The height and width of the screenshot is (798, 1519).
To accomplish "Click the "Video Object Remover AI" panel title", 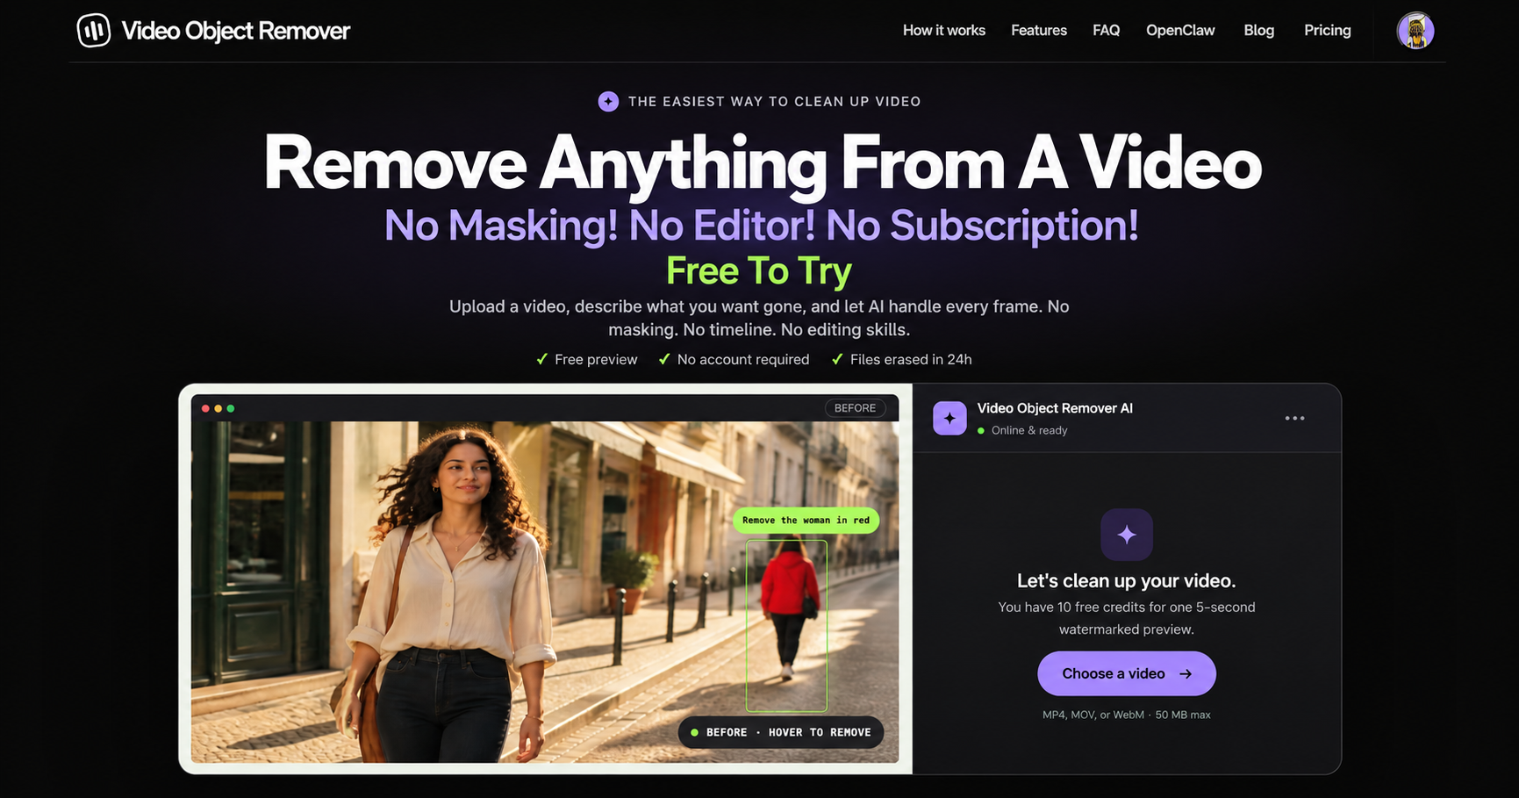I will pyautogui.click(x=1055, y=408).
